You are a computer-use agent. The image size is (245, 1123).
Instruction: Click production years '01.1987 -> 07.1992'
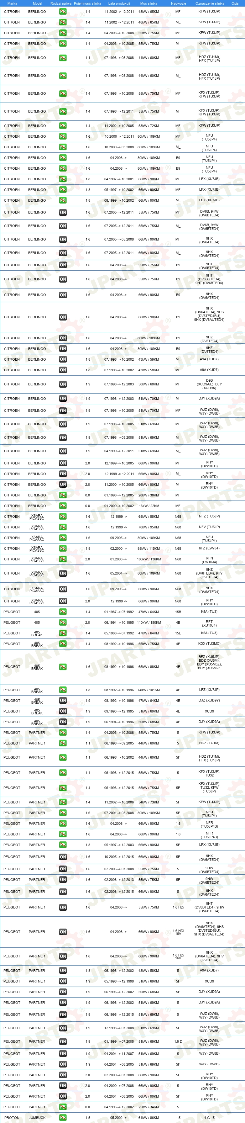click(x=119, y=612)
